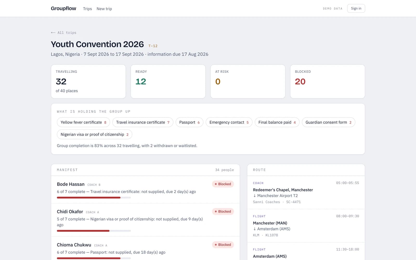Open the coach leg Redeemer's Chapel, Manchester
The height and width of the screenshot is (260, 416).
pyautogui.click(x=306, y=192)
